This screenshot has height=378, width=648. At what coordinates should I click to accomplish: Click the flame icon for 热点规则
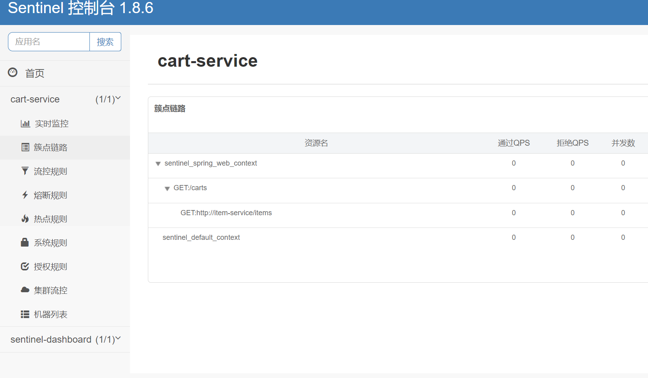click(25, 219)
